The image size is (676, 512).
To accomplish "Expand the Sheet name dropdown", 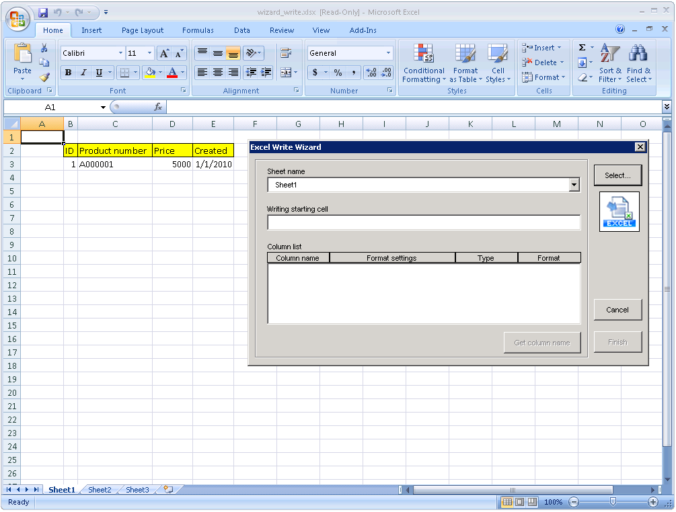I will click(x=574, y=185).
